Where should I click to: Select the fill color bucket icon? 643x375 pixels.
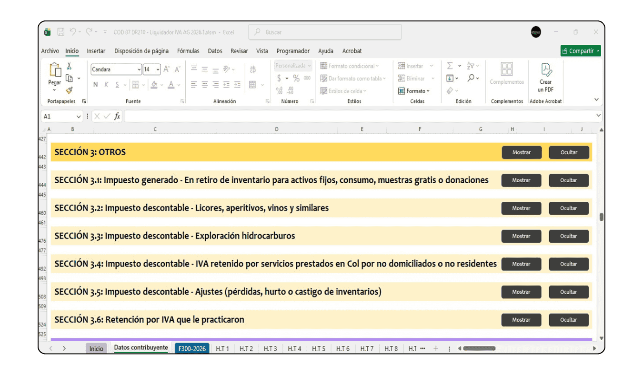(x=154, y=85)
